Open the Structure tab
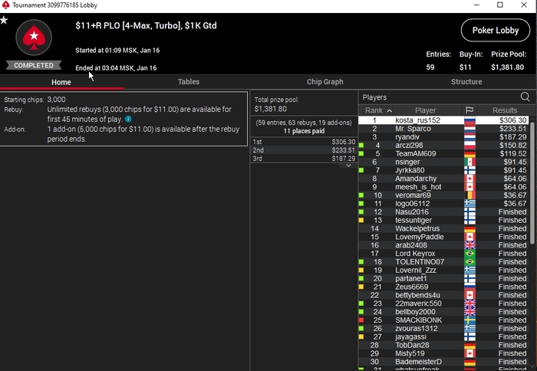The width and height of the screenshot is (537, 371). (466, 82)
